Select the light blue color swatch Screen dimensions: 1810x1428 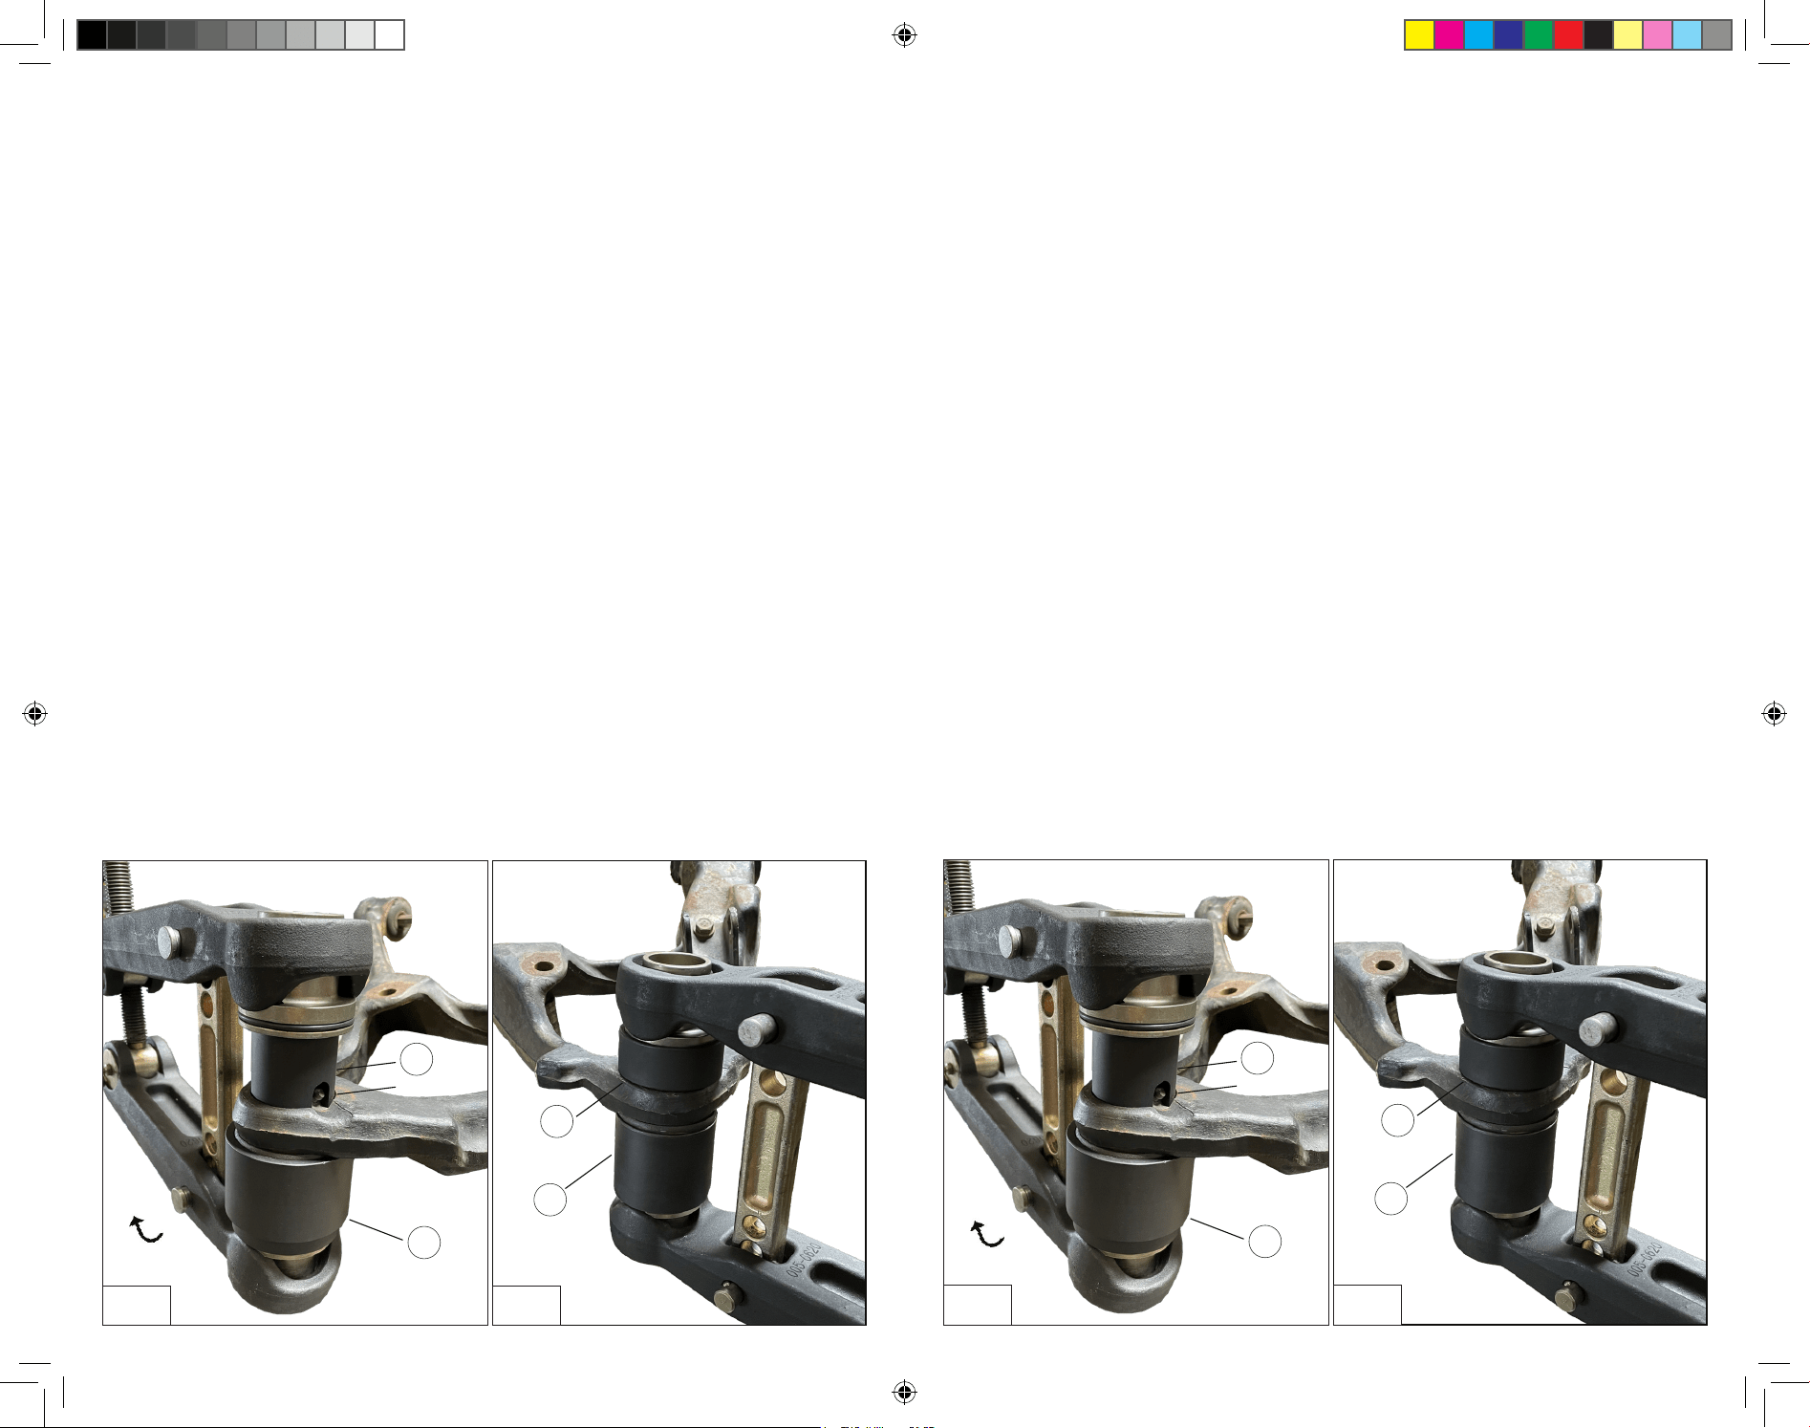coord(1687,35)
